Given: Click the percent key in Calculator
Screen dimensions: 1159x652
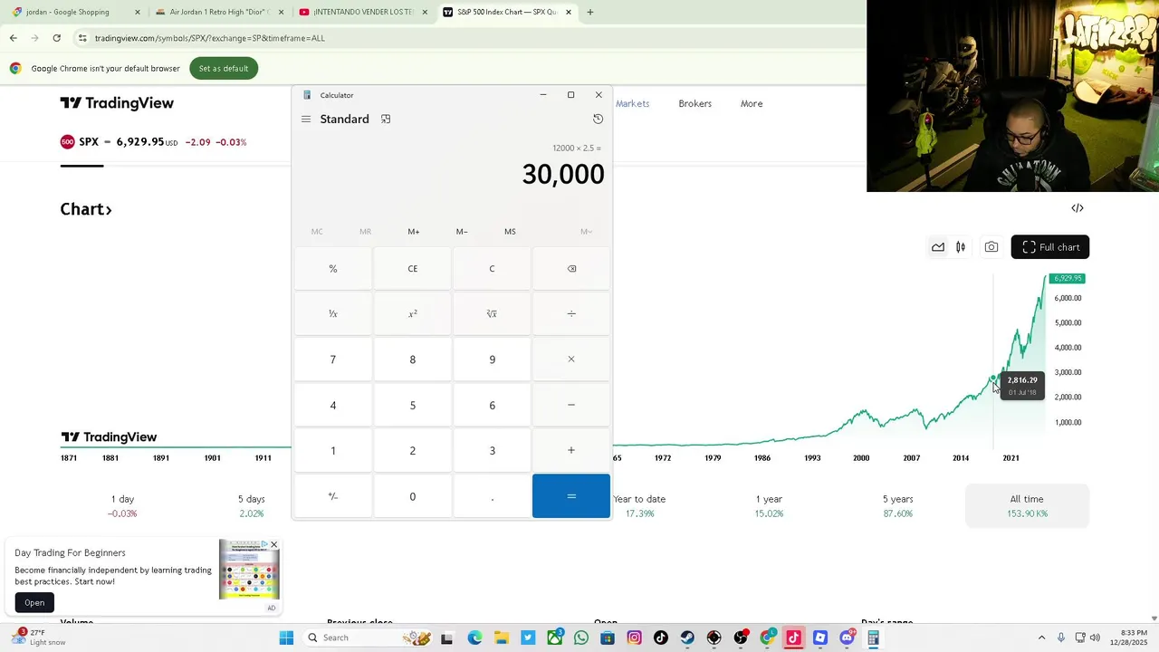Looking at the screenshot, I should (x=333, y=268).
